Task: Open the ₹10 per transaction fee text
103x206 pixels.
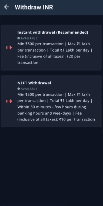Action: (x=77, y=119)
